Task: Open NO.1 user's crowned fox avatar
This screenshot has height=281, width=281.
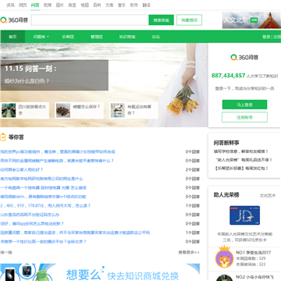Action: pyautogui.click(x=224, y=257)
